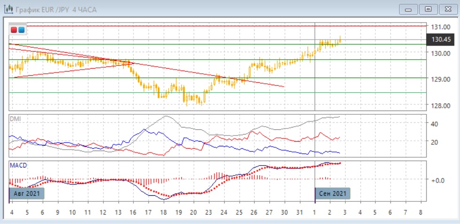The image size is (460, 224).
Task: Click date 16 on the time axis
Action: (133, 212)
